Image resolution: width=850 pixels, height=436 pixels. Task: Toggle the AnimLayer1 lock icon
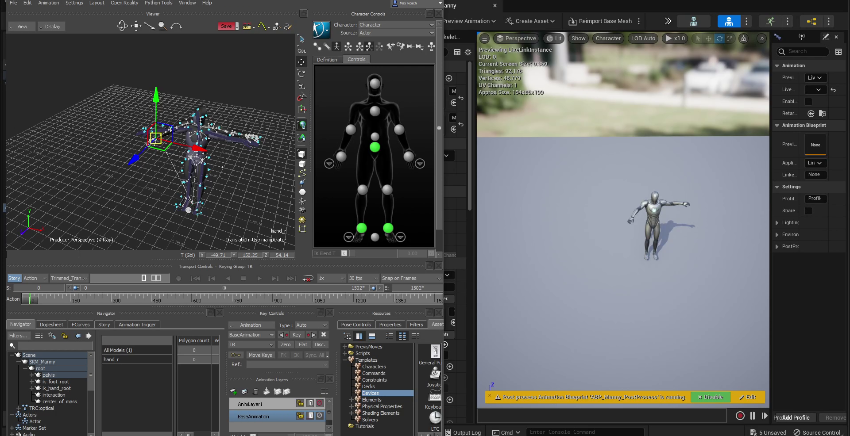300,403
